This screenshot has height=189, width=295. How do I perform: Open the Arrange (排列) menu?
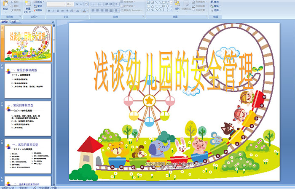click(177, 5)
